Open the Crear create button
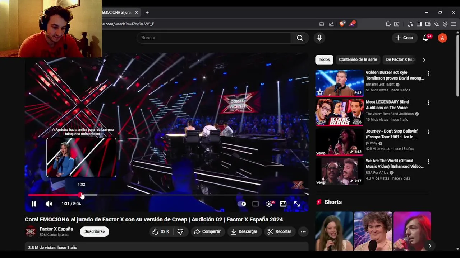The image size is (460, 258). tap(404, 38)
